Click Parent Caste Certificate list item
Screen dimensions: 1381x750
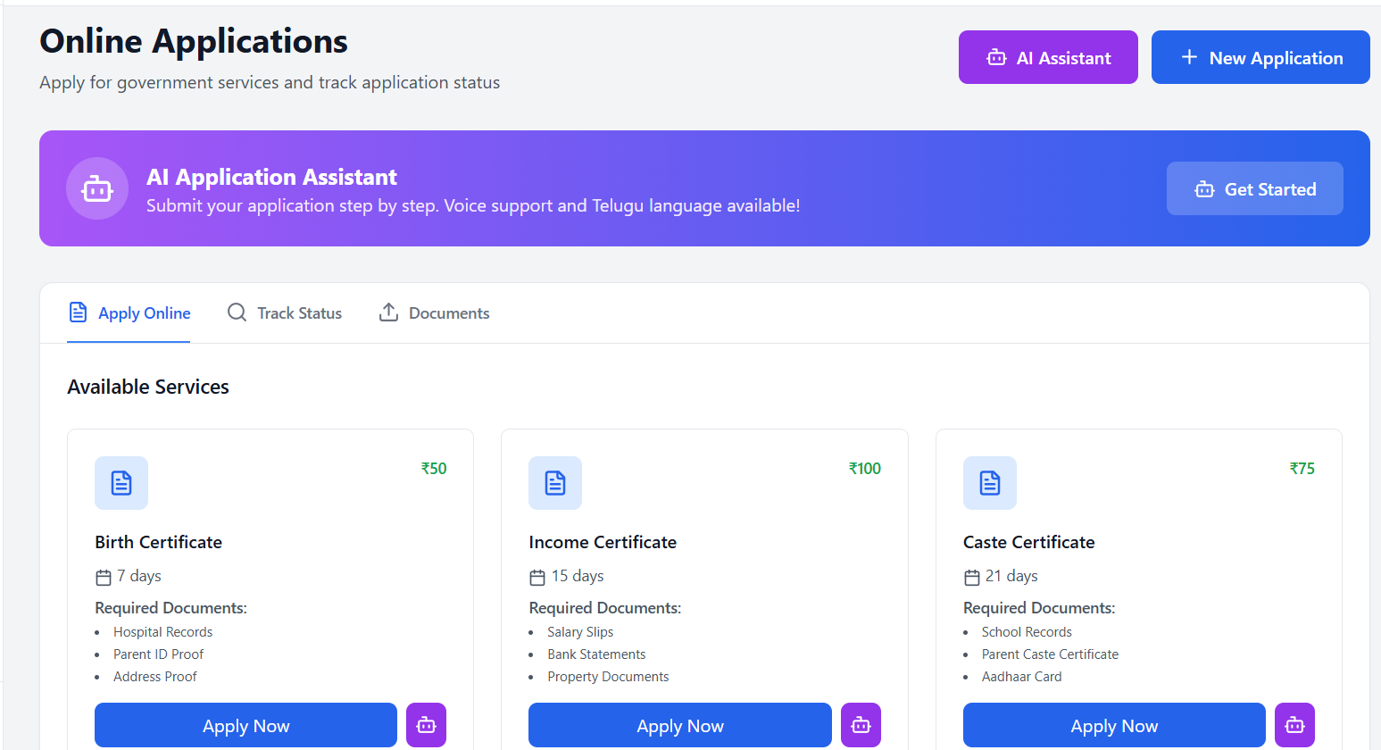click(1051, 654)
